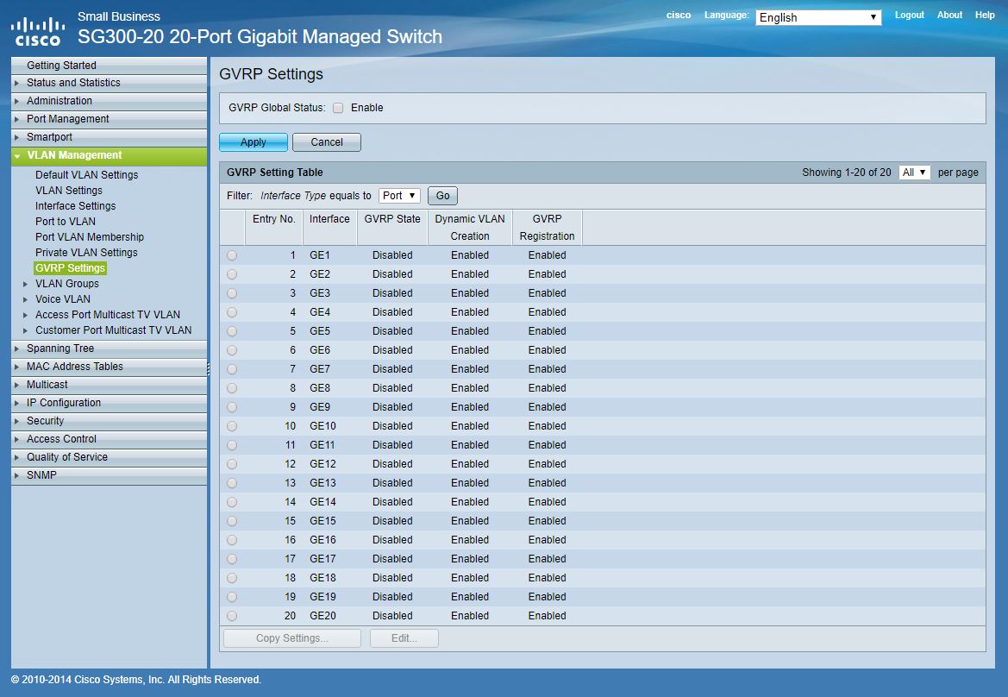Expand the IP Configuration menu
1008x697 pixels.
(110, 403)
